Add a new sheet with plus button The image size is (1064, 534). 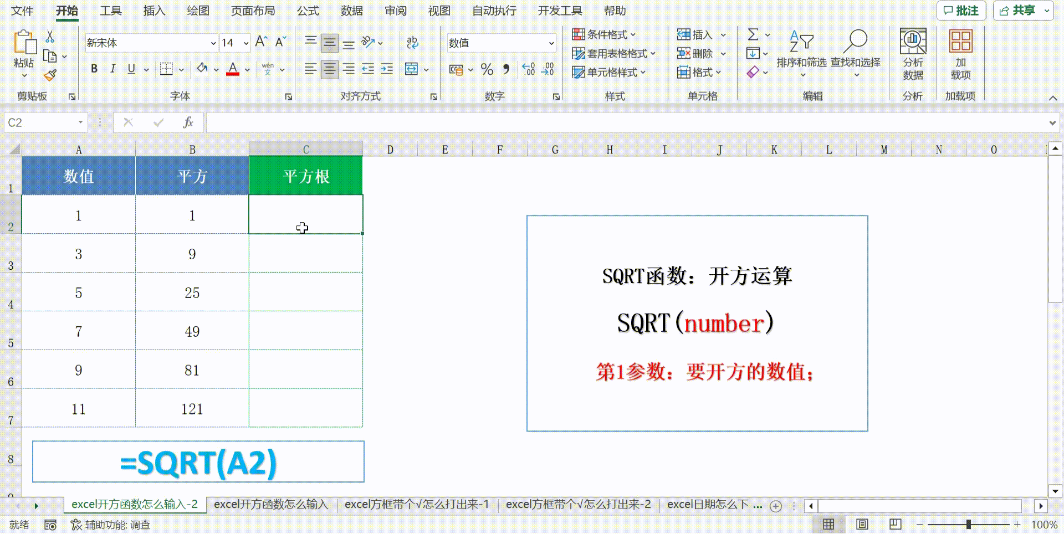(x=776, y=506)
